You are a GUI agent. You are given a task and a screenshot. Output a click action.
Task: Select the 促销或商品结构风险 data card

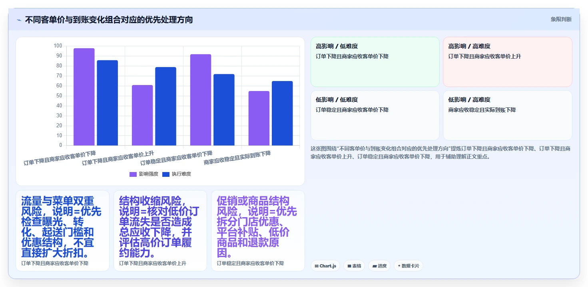258,231
